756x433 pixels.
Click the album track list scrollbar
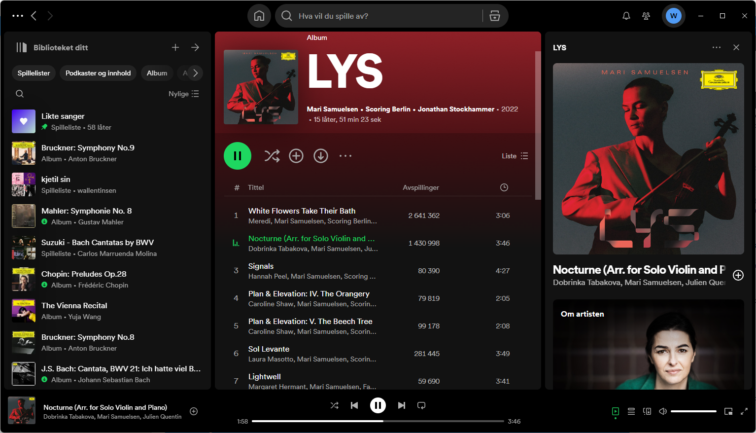(538, 125)
